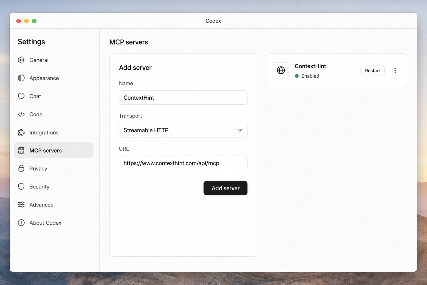Click the Transport dropdown chevron

240,130
